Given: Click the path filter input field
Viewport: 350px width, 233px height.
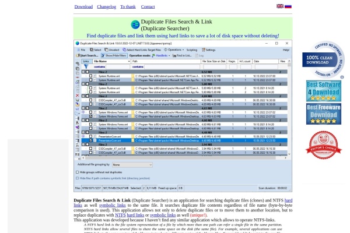Looking at the screenshot, I should point(172,66).
